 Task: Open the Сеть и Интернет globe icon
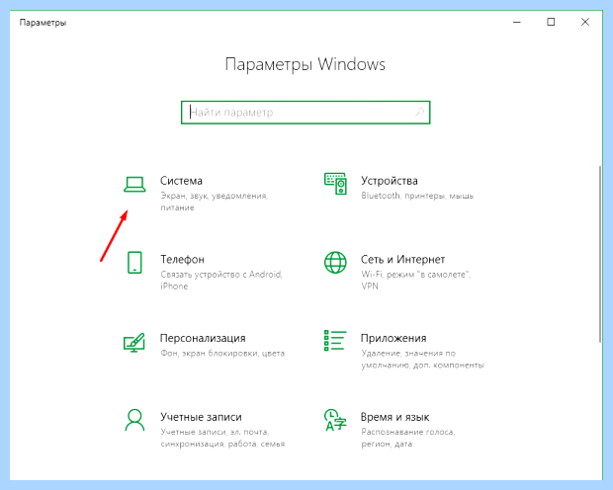(x=335, y=262)
